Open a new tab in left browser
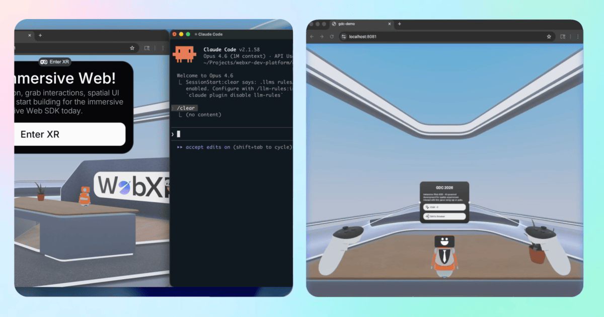The image size is (604, 317). coord(40,35)
